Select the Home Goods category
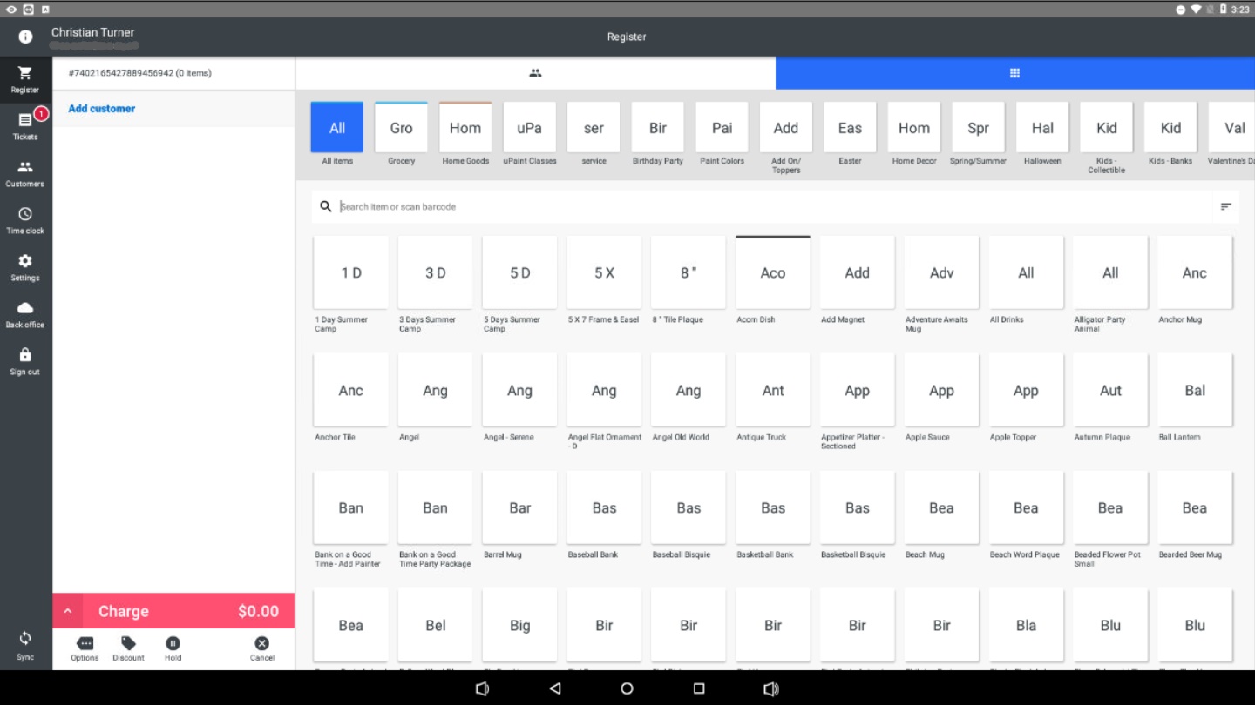The width and height of the screenshot is (1255, 705). [x=465, y=133]
